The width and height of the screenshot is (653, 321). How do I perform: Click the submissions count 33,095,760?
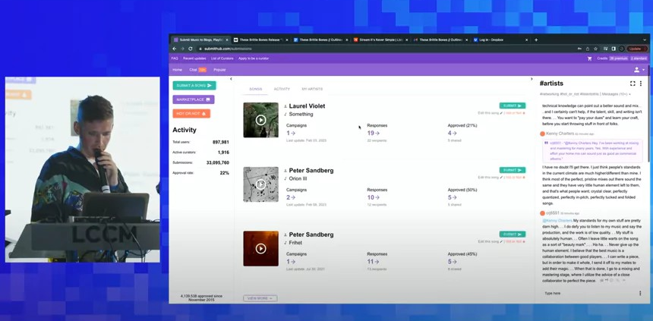(x=217, y=163)
